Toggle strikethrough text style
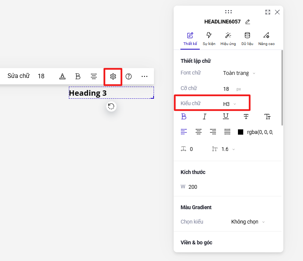This screenshot has height=261, width=303. coord(246,117)
